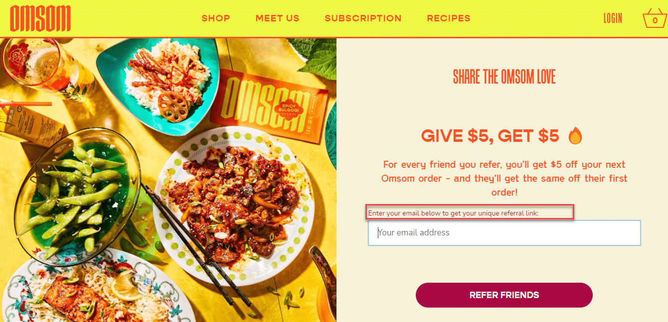Open the SHOP menu

216,18
